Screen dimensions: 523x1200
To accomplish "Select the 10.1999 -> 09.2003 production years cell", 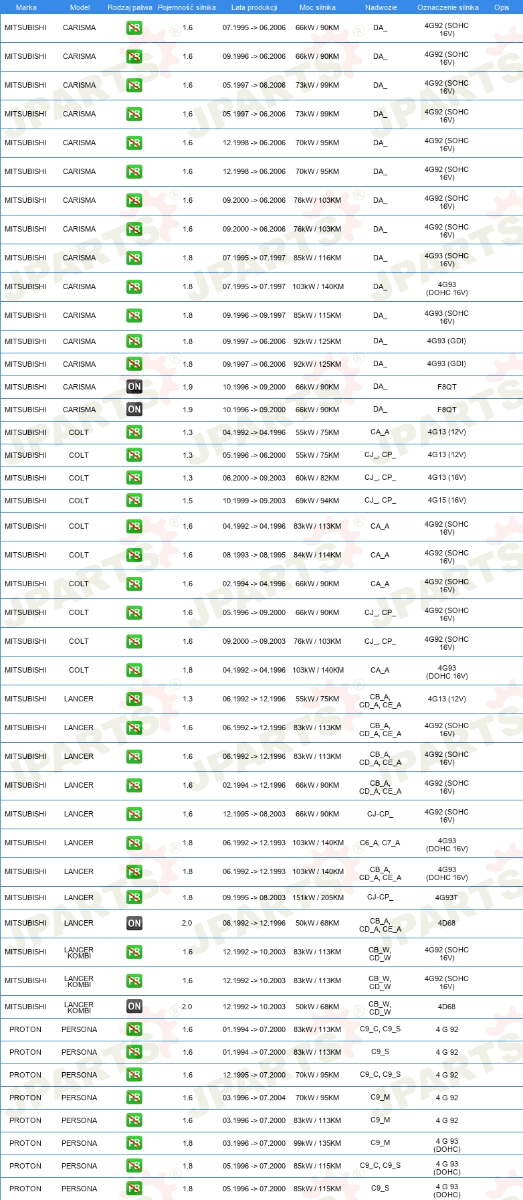I will [x=254, y=501].
